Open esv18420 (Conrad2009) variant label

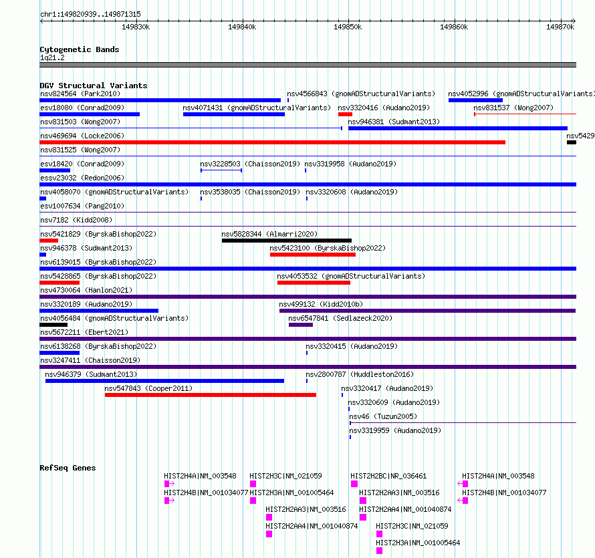pos(82,164)
